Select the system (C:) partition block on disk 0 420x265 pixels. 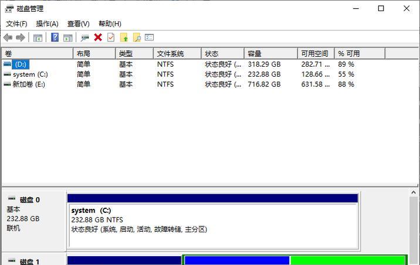click(x=213, y=226)
